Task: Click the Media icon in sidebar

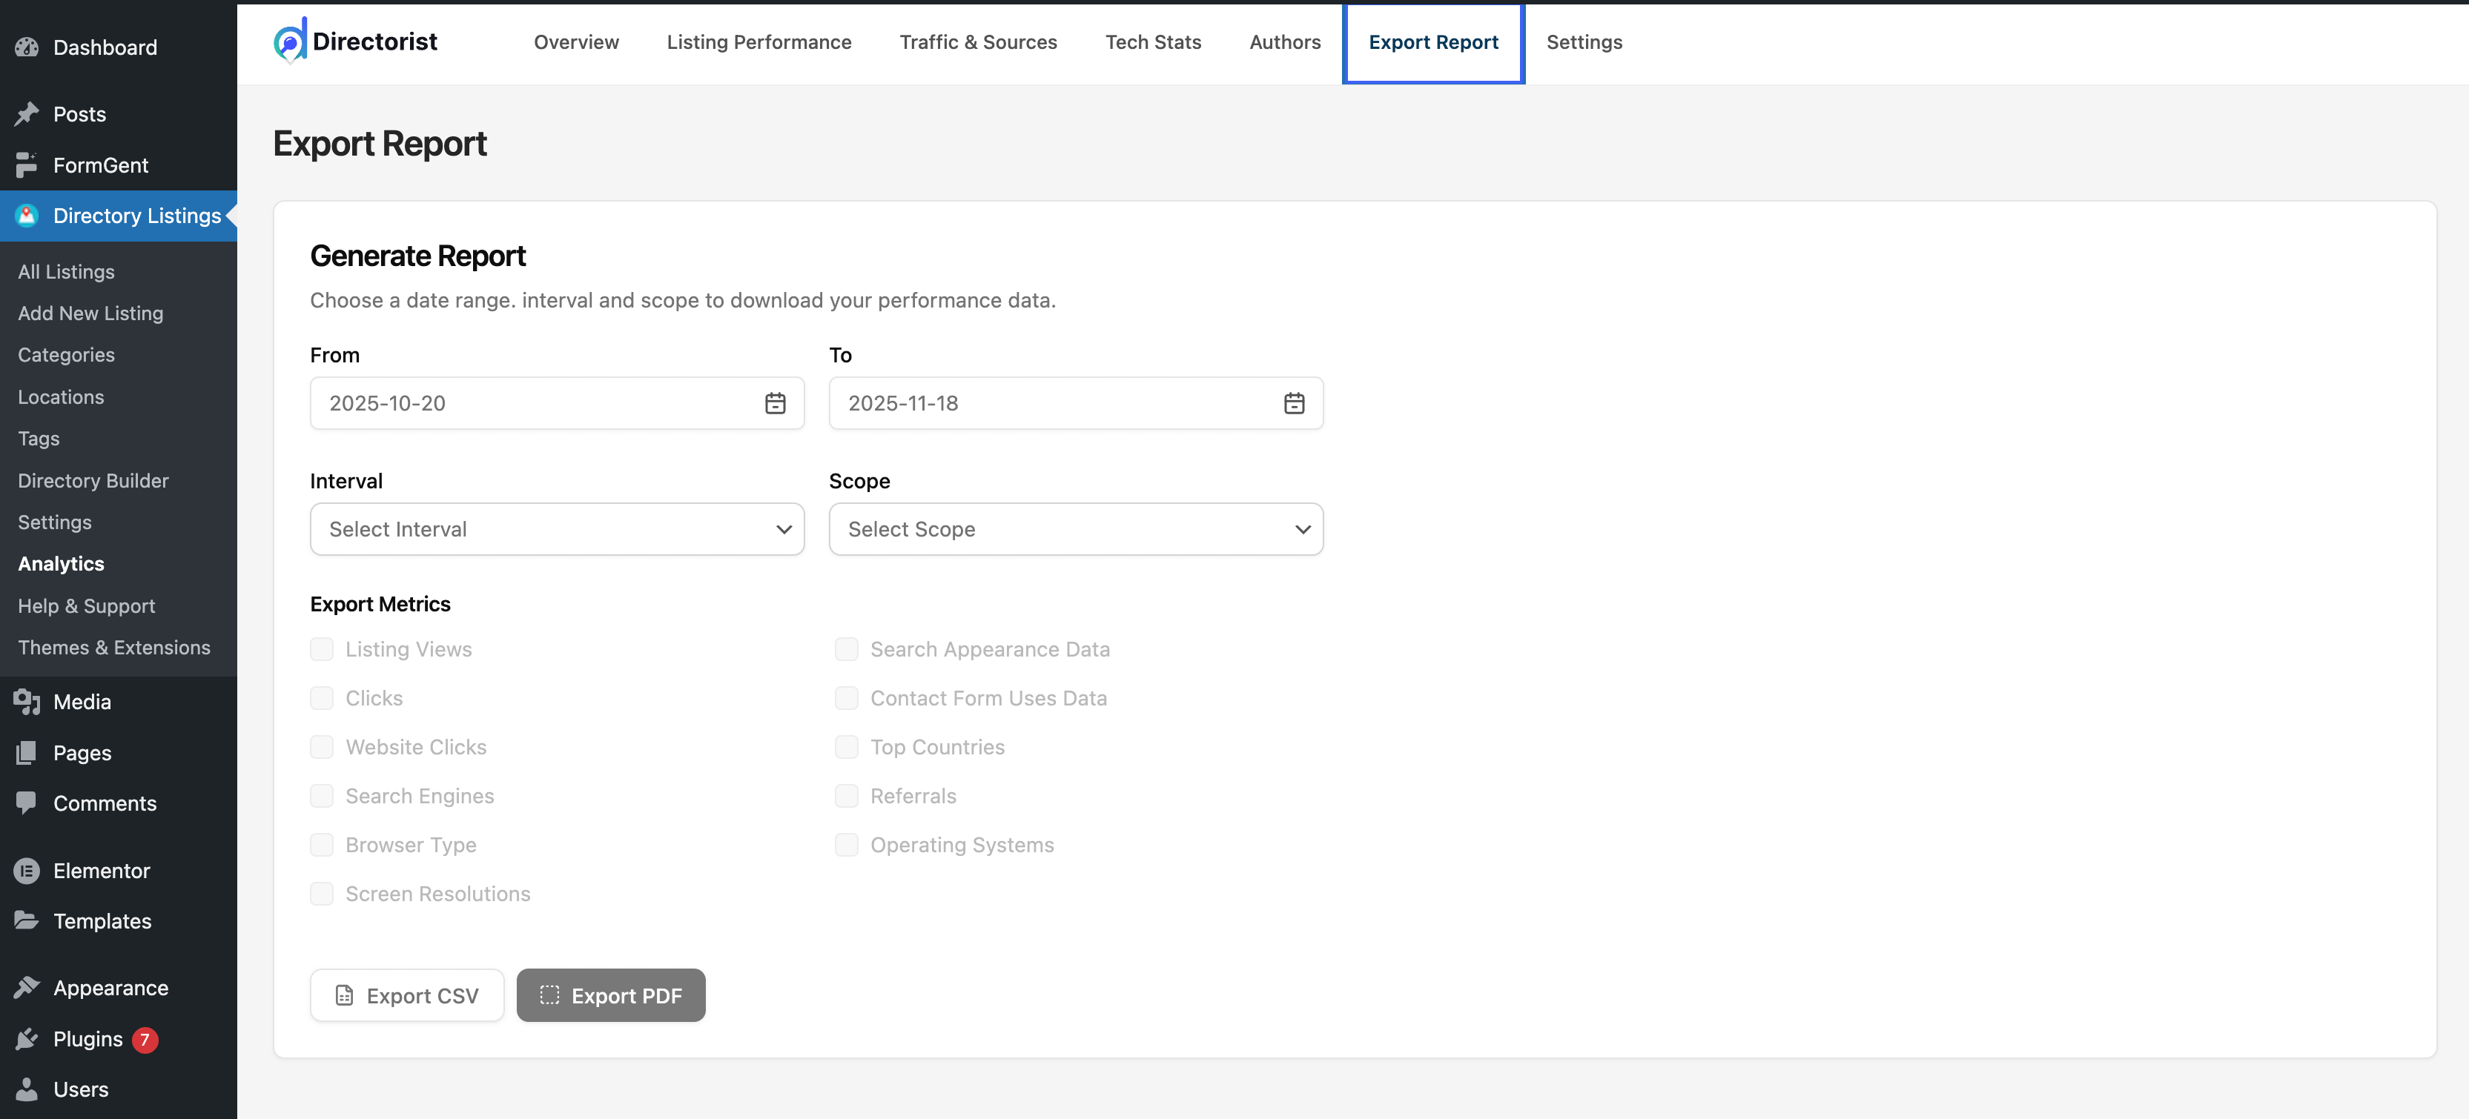Action: [x=27, y=703]
